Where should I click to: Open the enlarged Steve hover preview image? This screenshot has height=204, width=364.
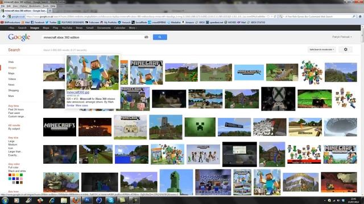pyautogui.click(x=93, y=73)
